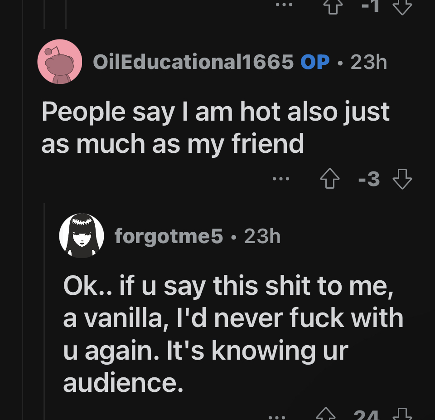Downvote forgotme5's comment with score 24
This screenshot has width=435, height=420.
click(402, 414)
